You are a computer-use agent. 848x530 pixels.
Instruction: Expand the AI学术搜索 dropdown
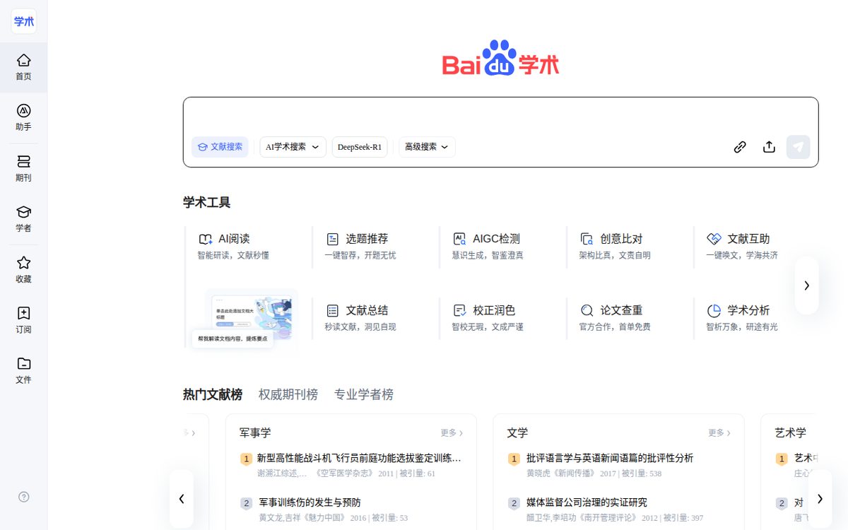click(293, 147)
